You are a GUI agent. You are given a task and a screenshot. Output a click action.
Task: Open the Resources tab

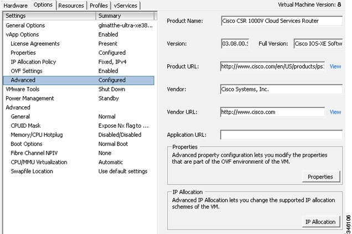[x=71, y=6]
